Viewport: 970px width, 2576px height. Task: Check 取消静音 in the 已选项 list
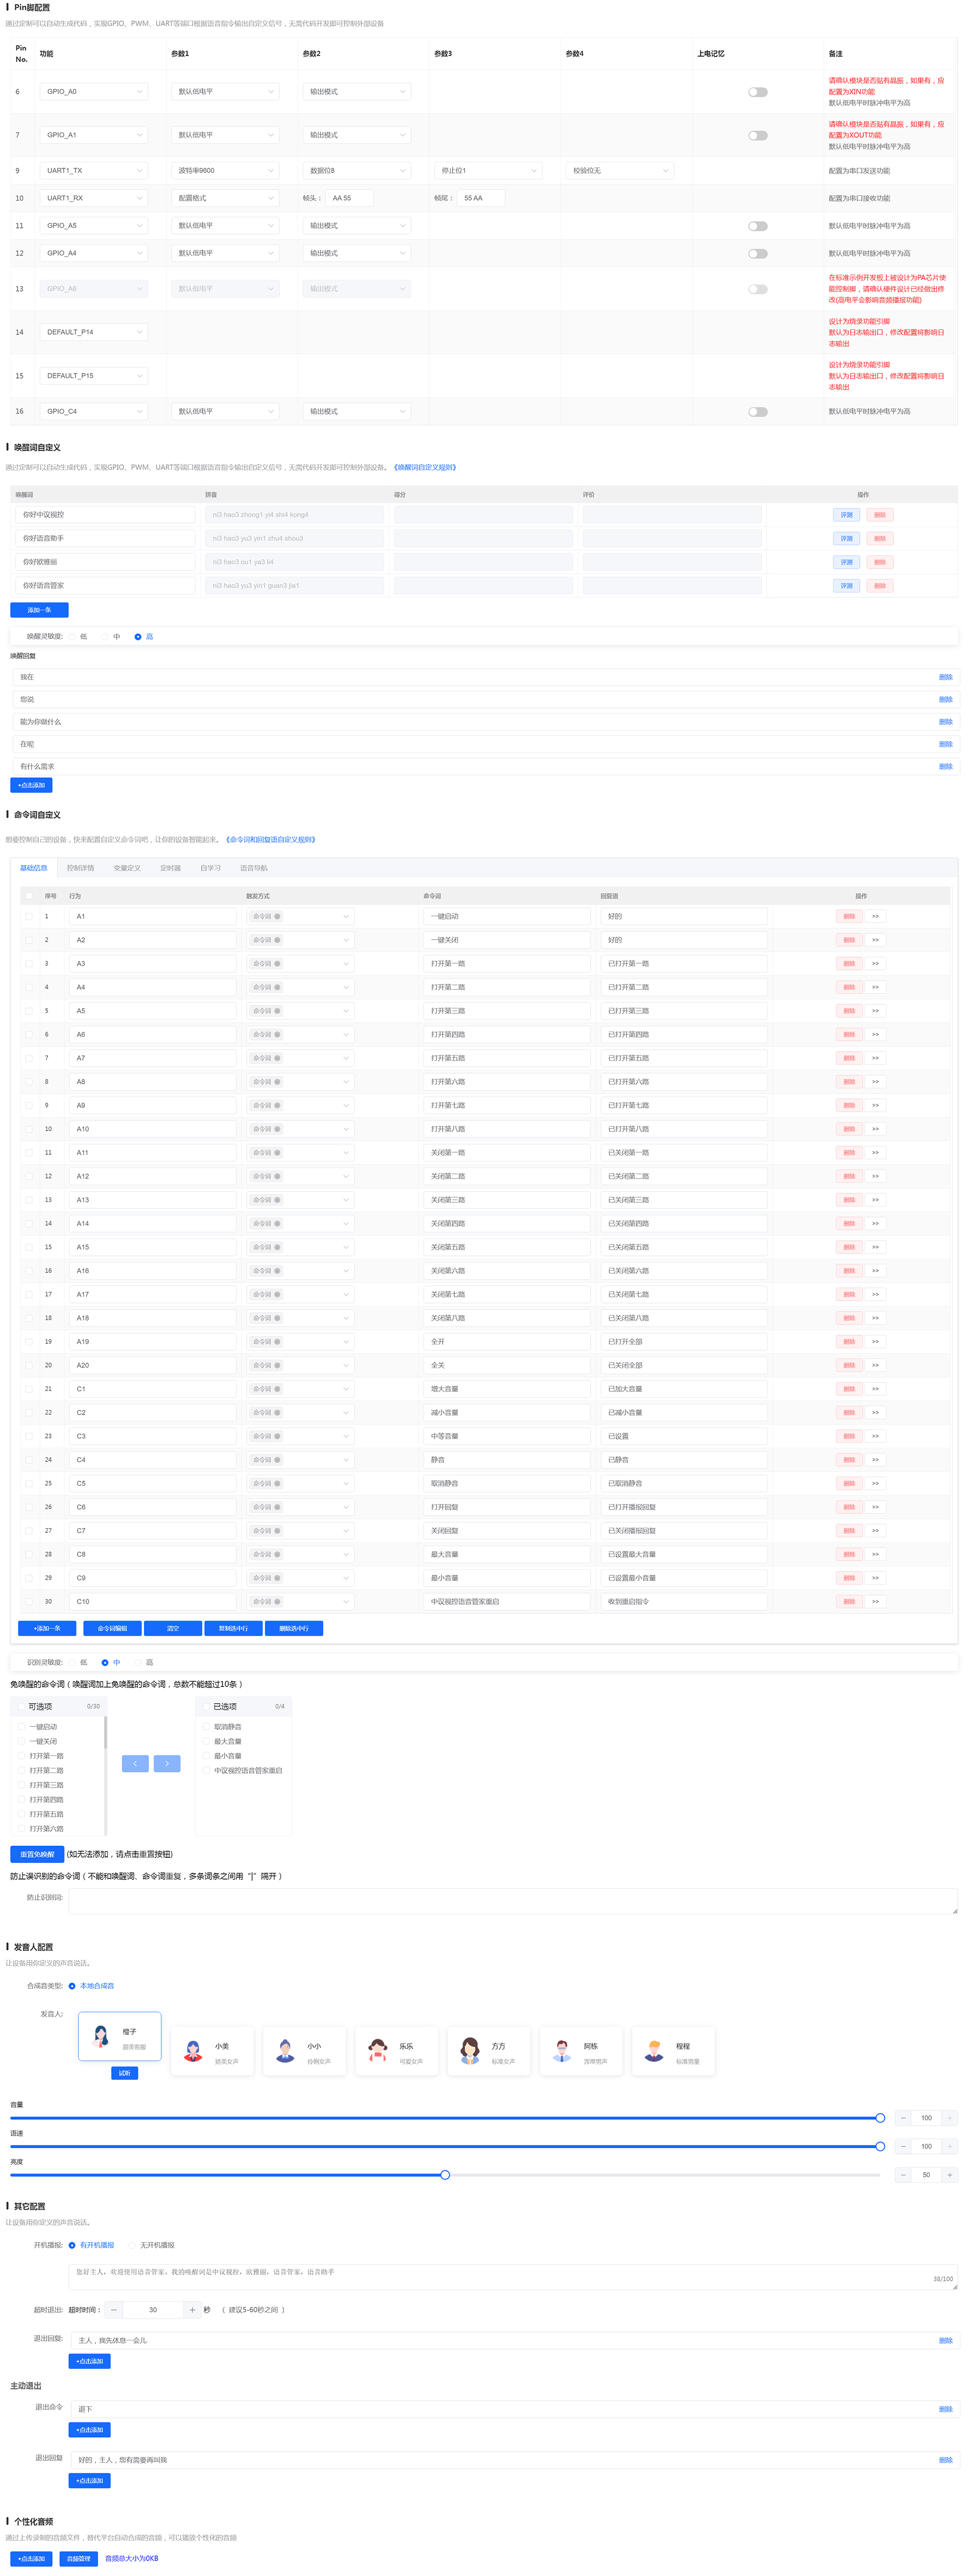point(207,1727)
